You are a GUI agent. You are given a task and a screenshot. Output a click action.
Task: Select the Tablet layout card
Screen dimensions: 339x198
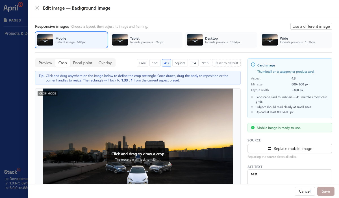click(x=146, y=40)
